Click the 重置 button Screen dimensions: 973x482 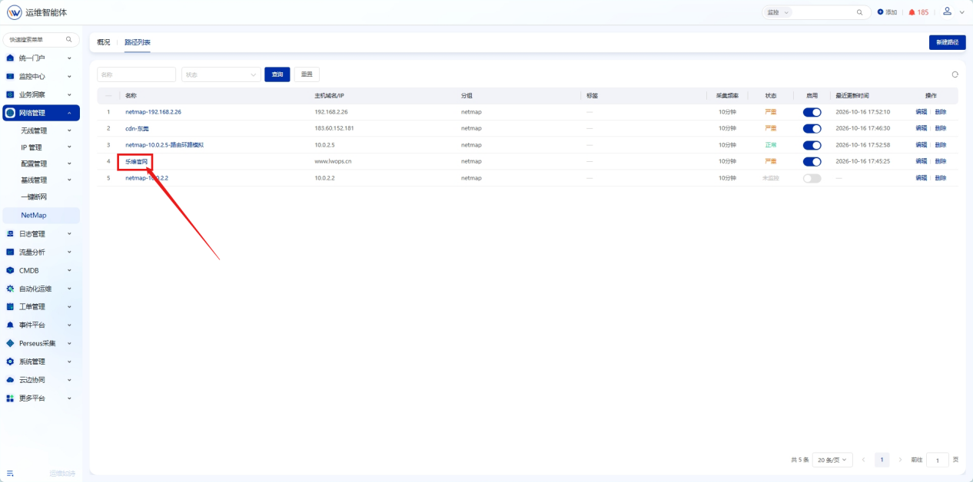(307, 74)
